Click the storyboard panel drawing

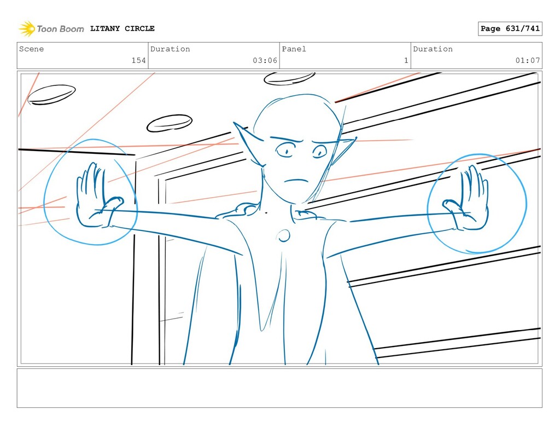(279, 219)
